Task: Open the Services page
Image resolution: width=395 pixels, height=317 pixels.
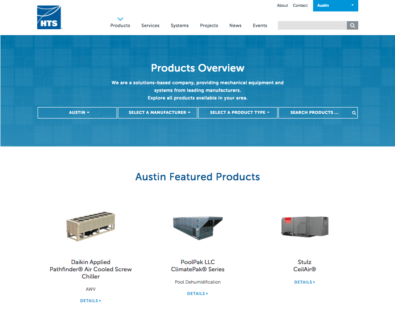Action: (150, 25)
